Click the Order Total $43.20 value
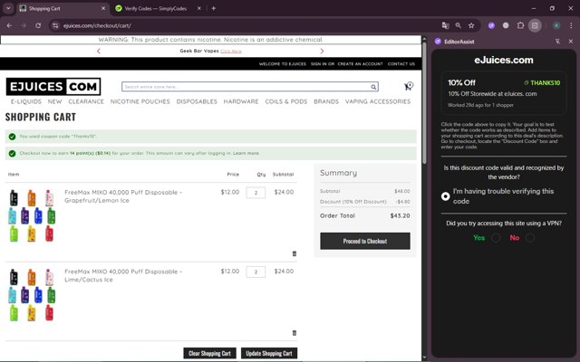 click(x=400, y=215)
